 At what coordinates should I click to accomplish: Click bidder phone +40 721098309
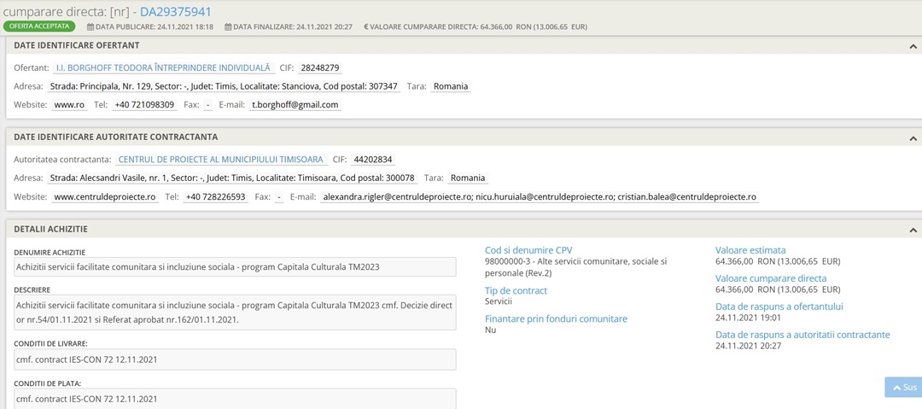point(144,105)
